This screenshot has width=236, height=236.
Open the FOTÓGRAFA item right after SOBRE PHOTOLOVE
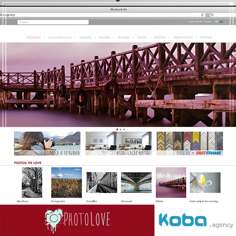pos(206,38)
